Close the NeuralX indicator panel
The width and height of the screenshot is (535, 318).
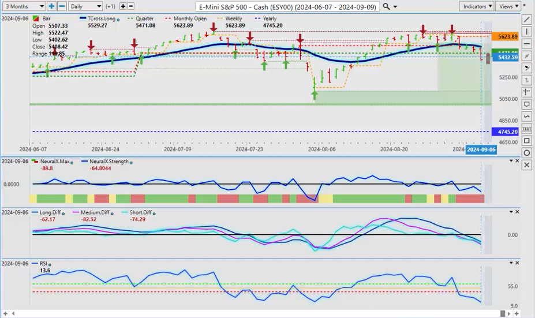tap(517, 160)
